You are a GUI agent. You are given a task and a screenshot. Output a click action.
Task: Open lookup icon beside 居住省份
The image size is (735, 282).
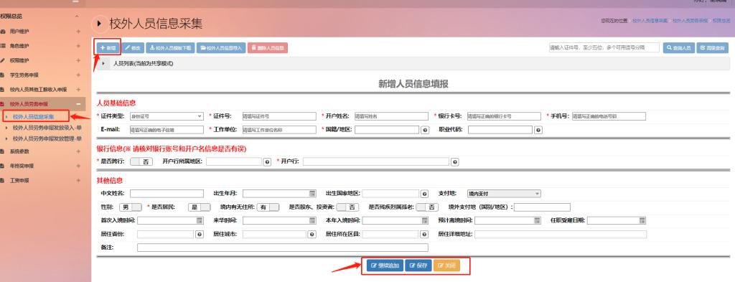click(x=200, y=234)
